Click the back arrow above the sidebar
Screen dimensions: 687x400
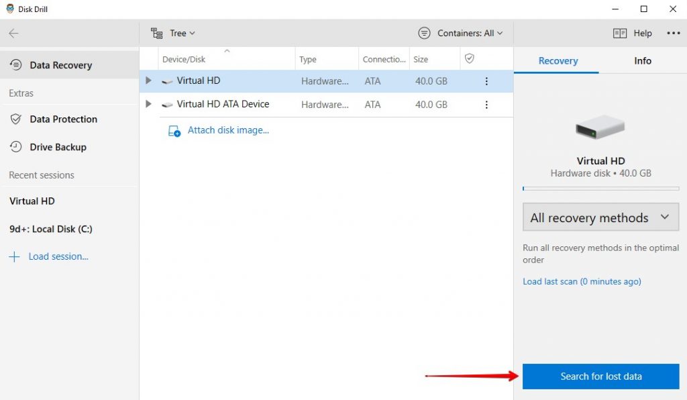(13, 32)
